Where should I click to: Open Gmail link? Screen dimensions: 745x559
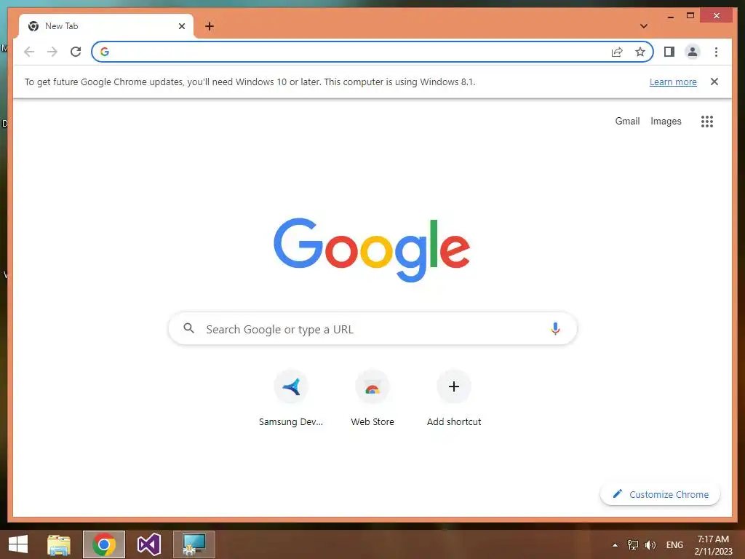click(x=627, y=122)
